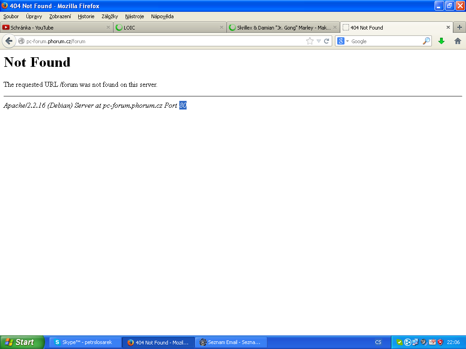466x349 pixels.
Task: Click the address bar URL field
Action: [x=164, y=41]
